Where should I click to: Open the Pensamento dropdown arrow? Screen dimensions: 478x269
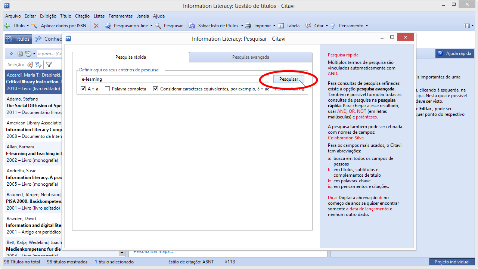[367, 26]
